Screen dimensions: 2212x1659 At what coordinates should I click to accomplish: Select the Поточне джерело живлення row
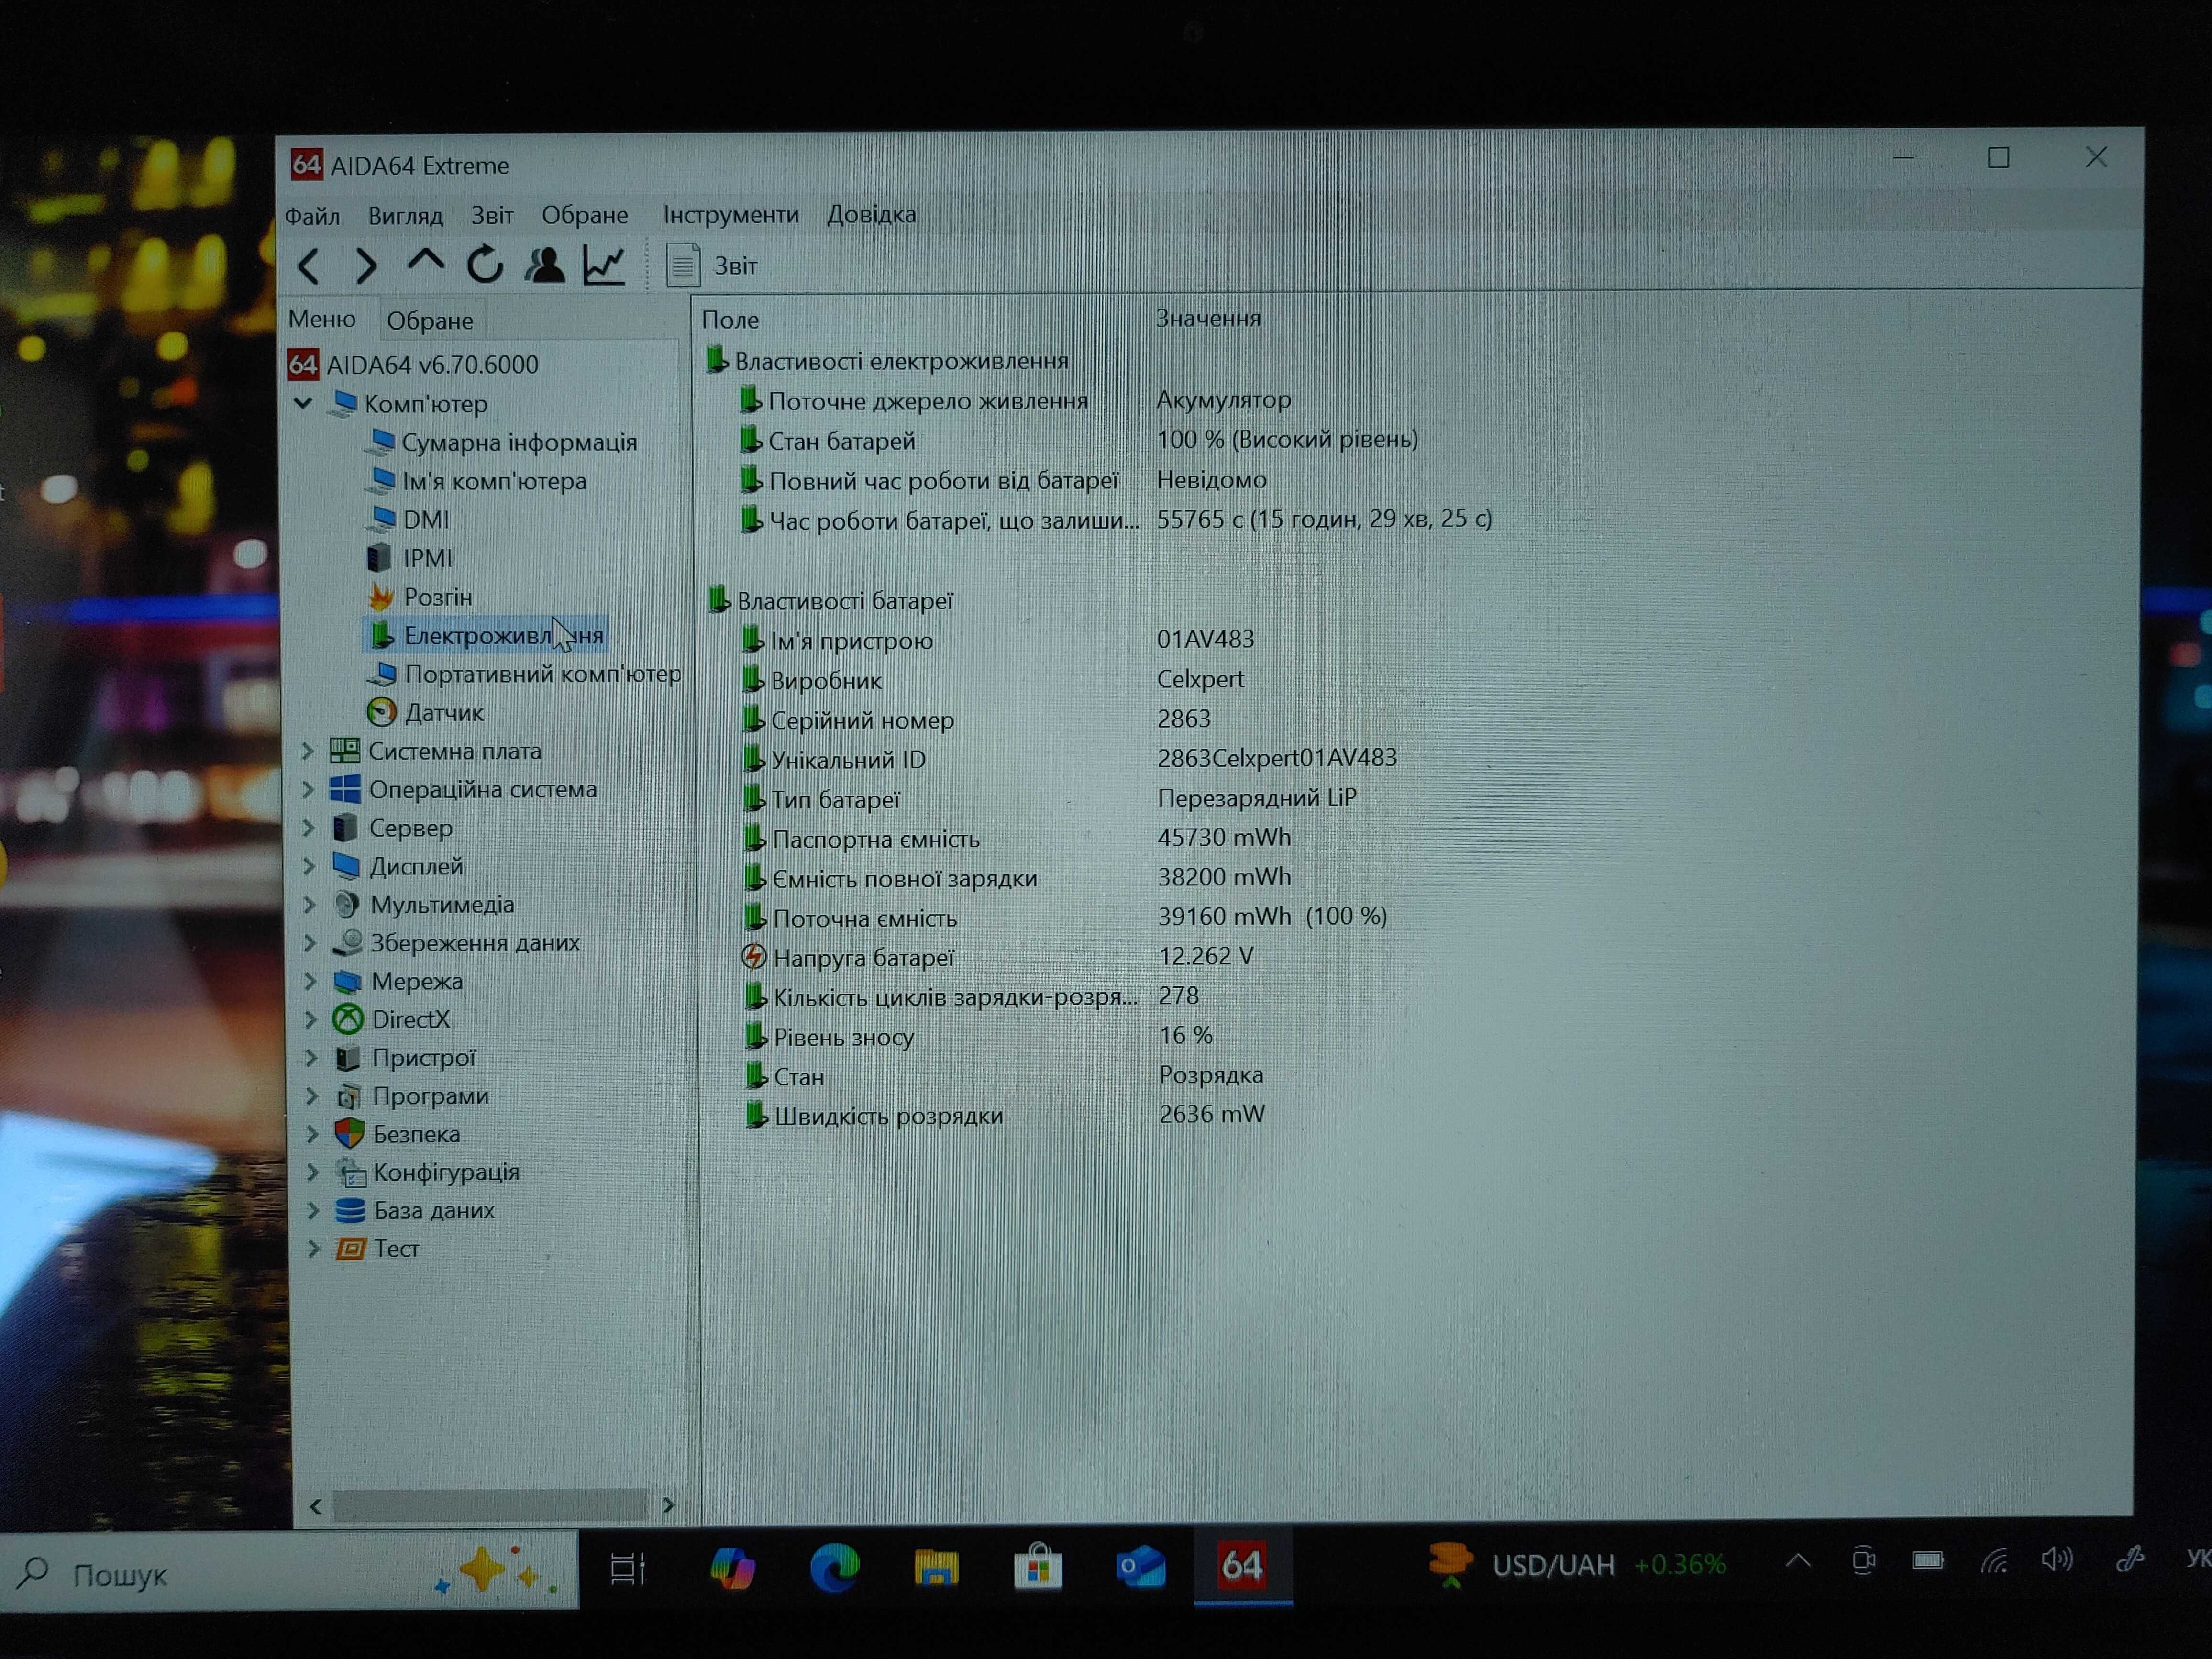pos(1016,400)
